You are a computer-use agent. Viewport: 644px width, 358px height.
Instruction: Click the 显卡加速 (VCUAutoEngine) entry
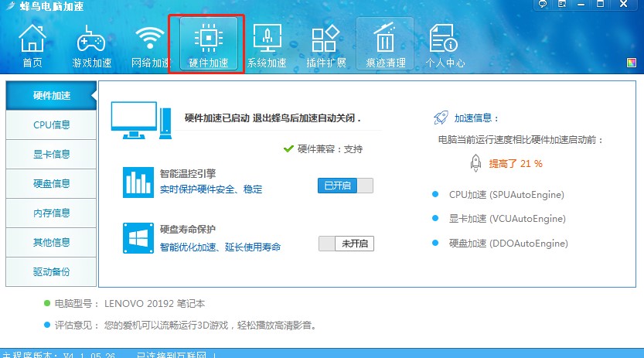pos(507,218)
